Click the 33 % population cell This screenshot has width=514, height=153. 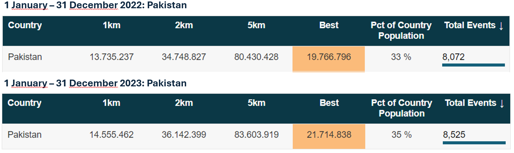pyautogui.click(x=401, y=57)
